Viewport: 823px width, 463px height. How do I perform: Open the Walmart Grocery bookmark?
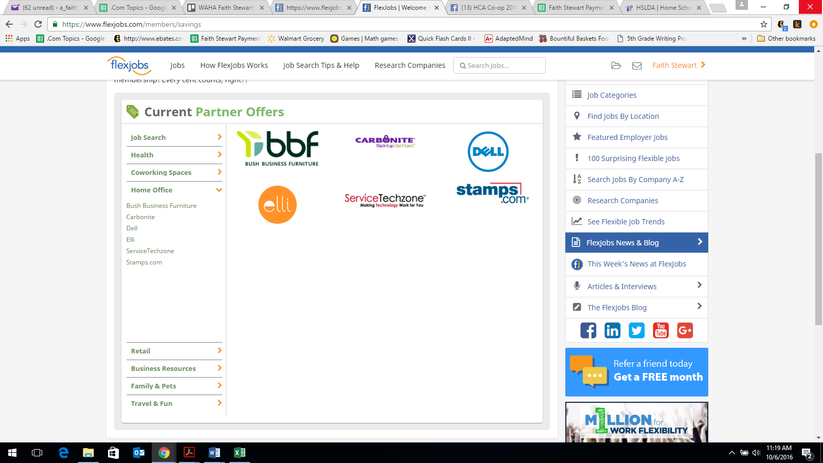click(x=296, y=39)
